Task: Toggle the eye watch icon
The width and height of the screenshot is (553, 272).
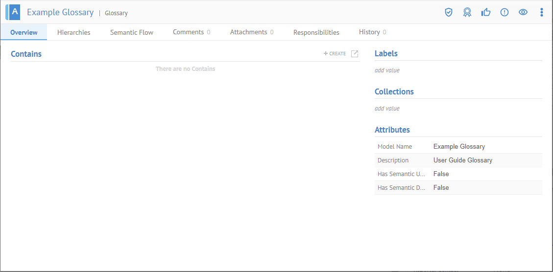Action: pos(523,12)
